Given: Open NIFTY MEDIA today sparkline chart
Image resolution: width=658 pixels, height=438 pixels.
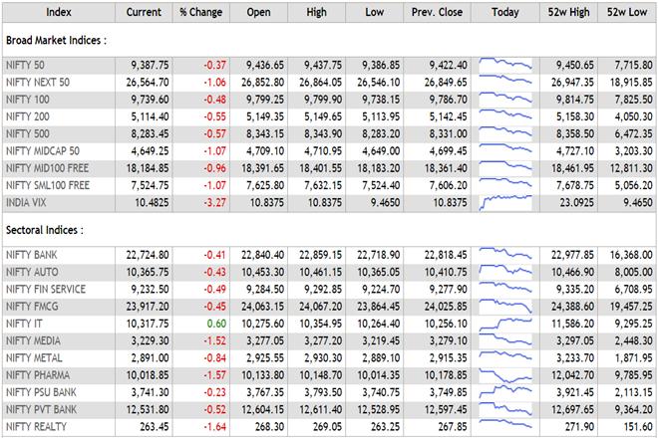Looking at the screenshot, I should tap(505, 340).
